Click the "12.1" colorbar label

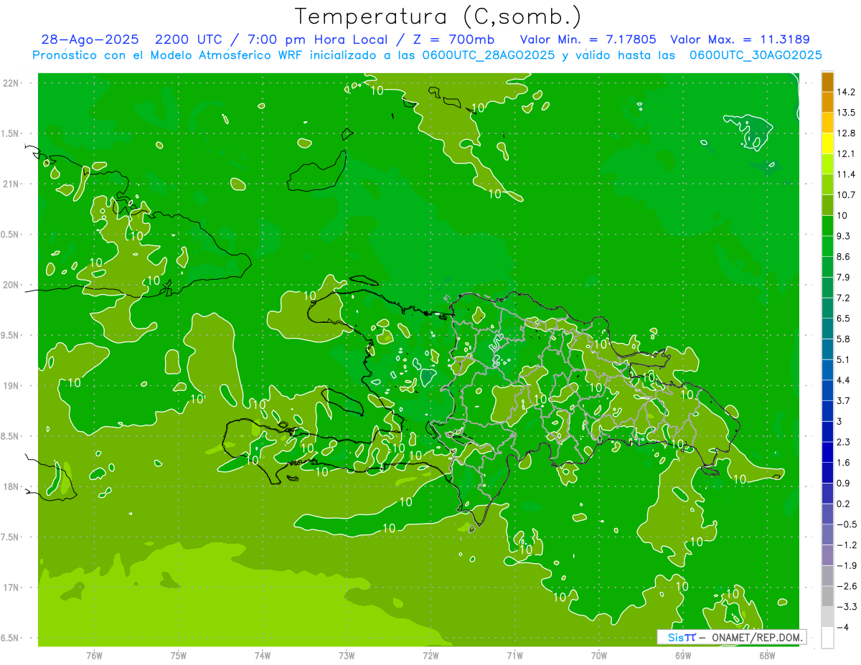point(846,154)
